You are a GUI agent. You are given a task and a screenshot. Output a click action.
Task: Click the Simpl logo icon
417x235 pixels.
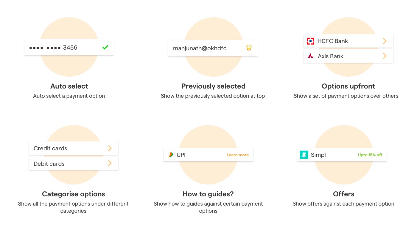pyautogui.click(x=304, y=155)
